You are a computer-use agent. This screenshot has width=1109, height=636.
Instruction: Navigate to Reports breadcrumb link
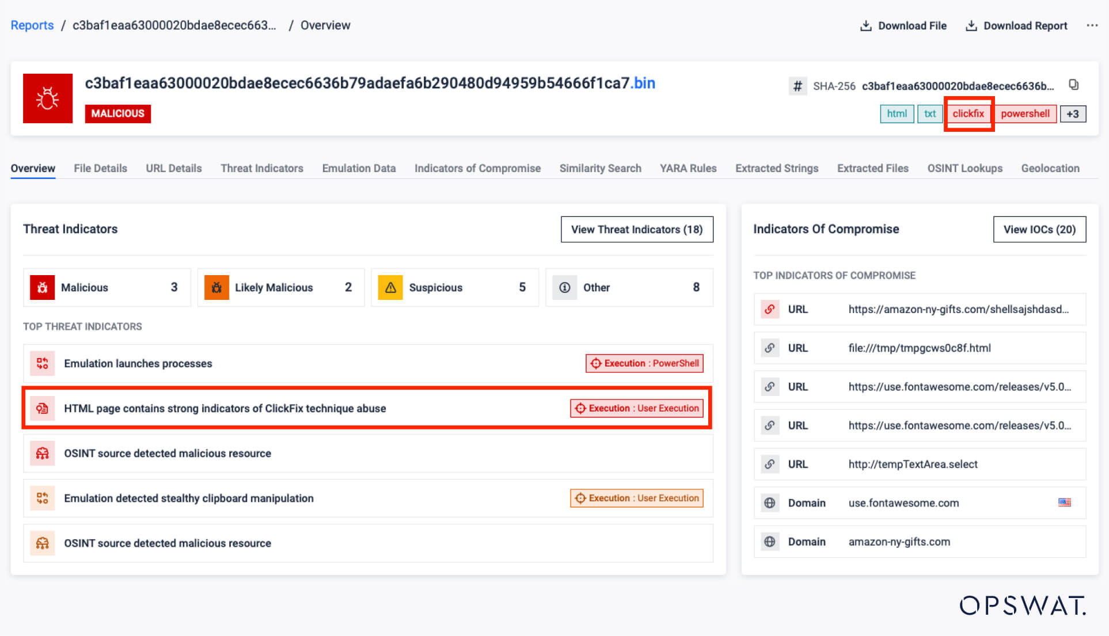[x=32, y=25]
